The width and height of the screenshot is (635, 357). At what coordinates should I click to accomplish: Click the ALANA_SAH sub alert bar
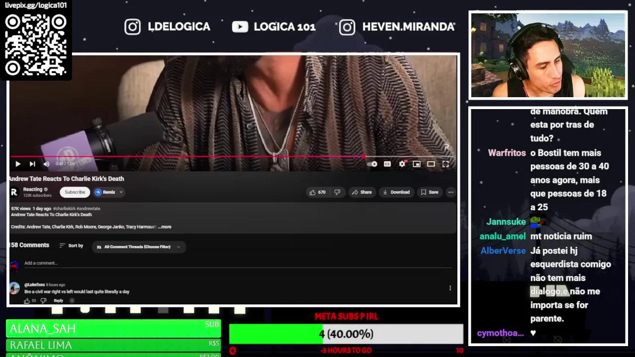click(113, 328)
